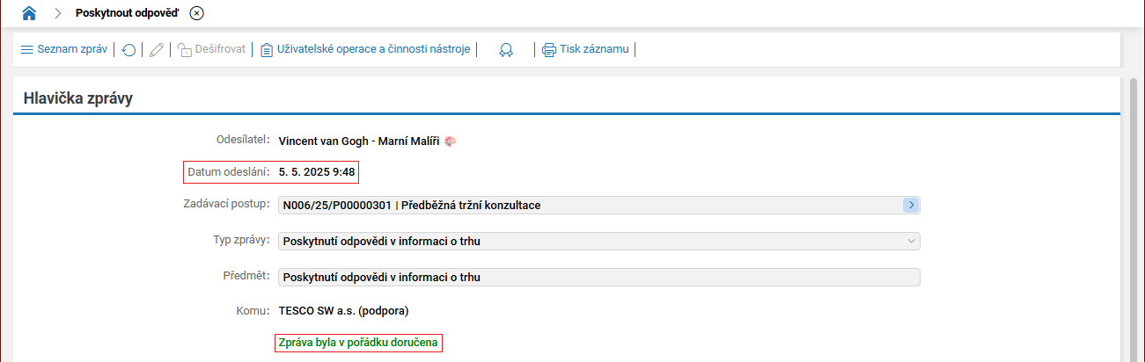
Task: Print record via Tisk záznamu
Action: (x=585, y=49)
